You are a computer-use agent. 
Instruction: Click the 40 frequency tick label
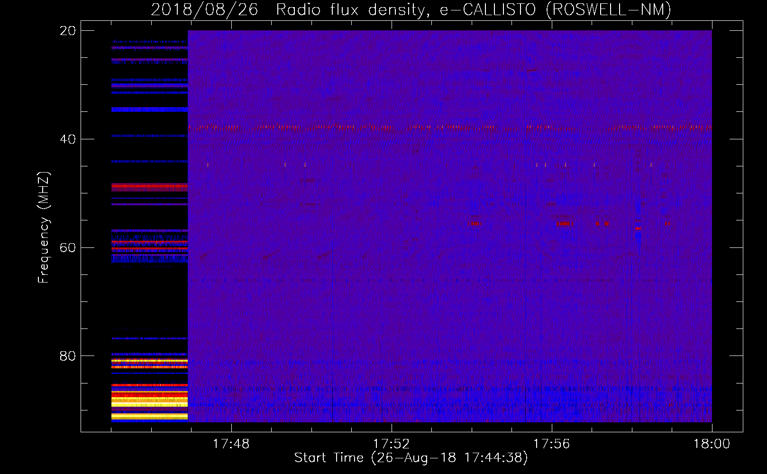coord(68,139)
